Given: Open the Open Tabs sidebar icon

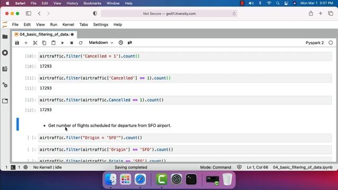Looking at the screenshot, I should (5, 101).
